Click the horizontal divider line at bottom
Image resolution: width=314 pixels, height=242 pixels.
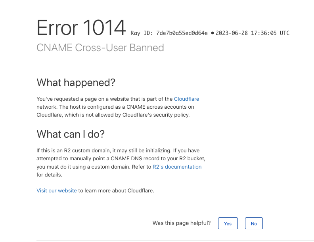click(175, 240)
